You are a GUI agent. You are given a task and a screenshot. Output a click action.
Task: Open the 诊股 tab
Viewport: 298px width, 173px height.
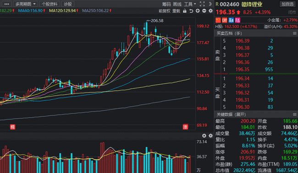[x=68, y=4]
